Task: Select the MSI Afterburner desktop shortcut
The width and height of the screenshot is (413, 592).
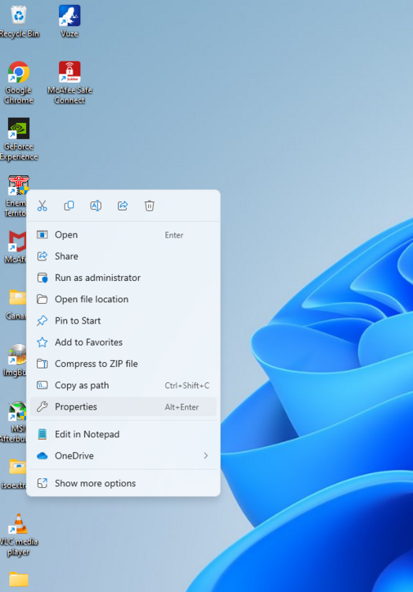Action: [x=13, y=422]
